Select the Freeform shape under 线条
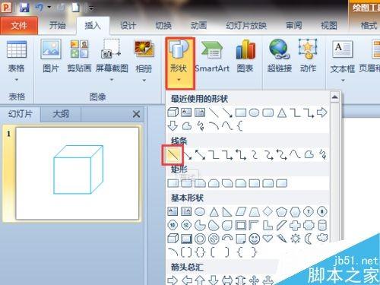Image resolution: width=380 pixels, height=285 pixels. point(309,154)
